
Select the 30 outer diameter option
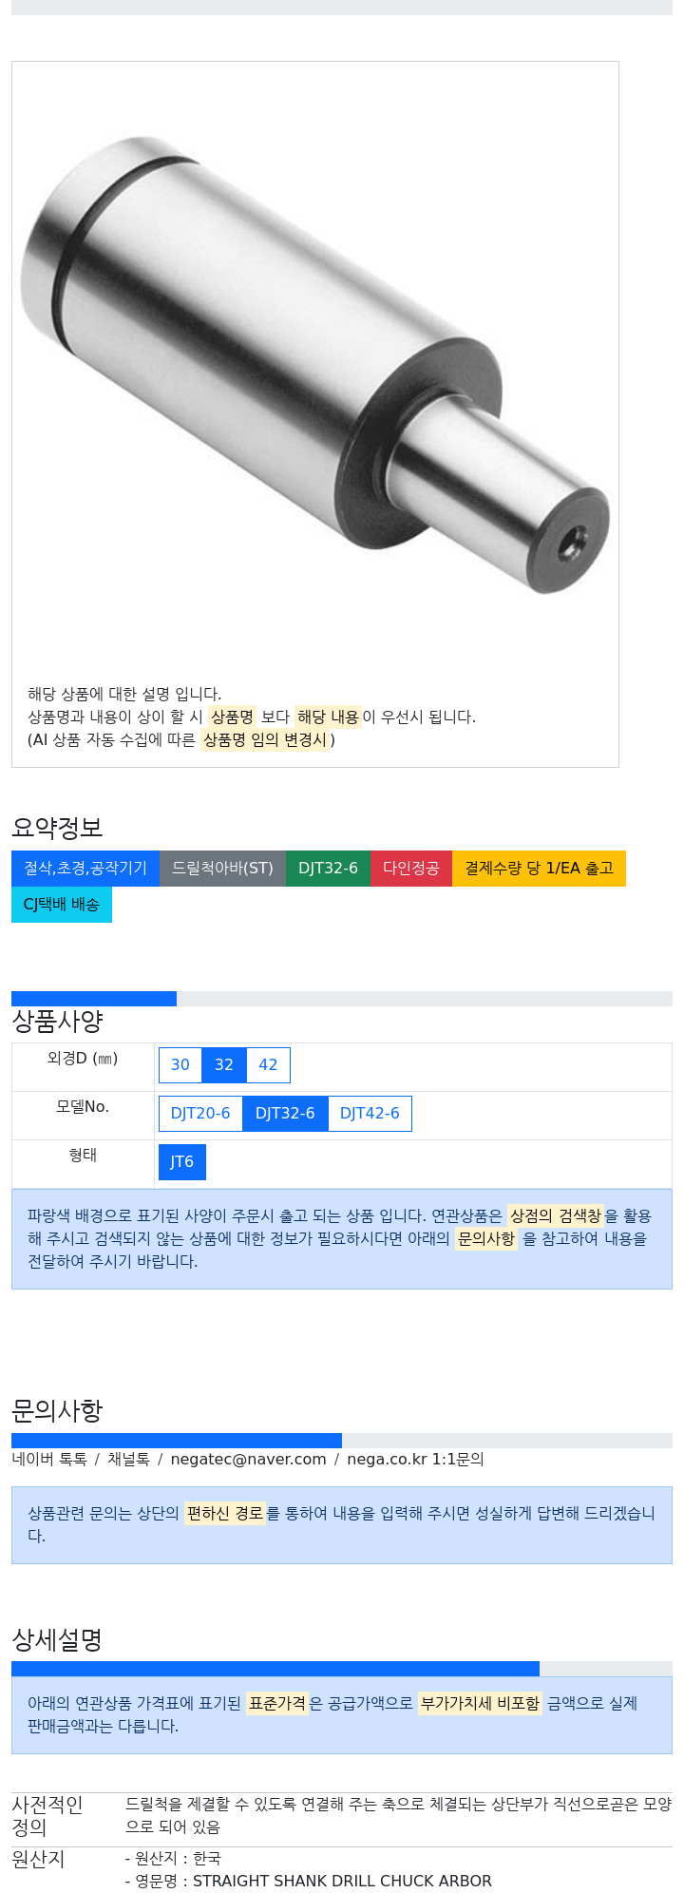pos(180,1065)
